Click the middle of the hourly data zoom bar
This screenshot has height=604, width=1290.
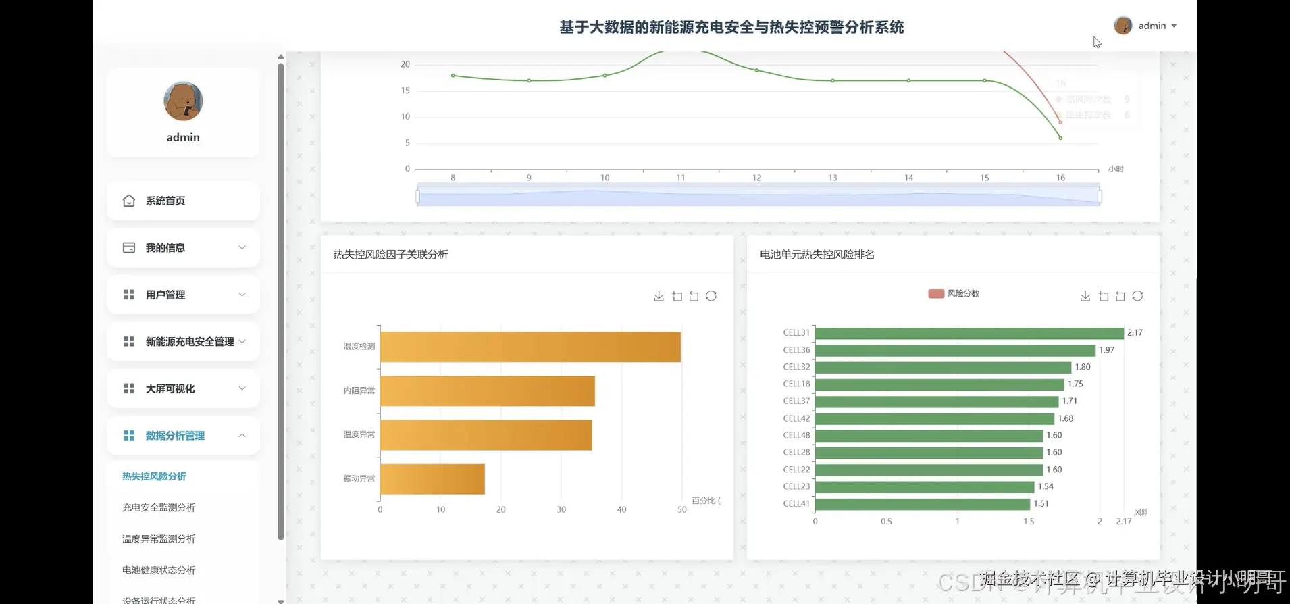pyautogui.click(x=758, y=197)
